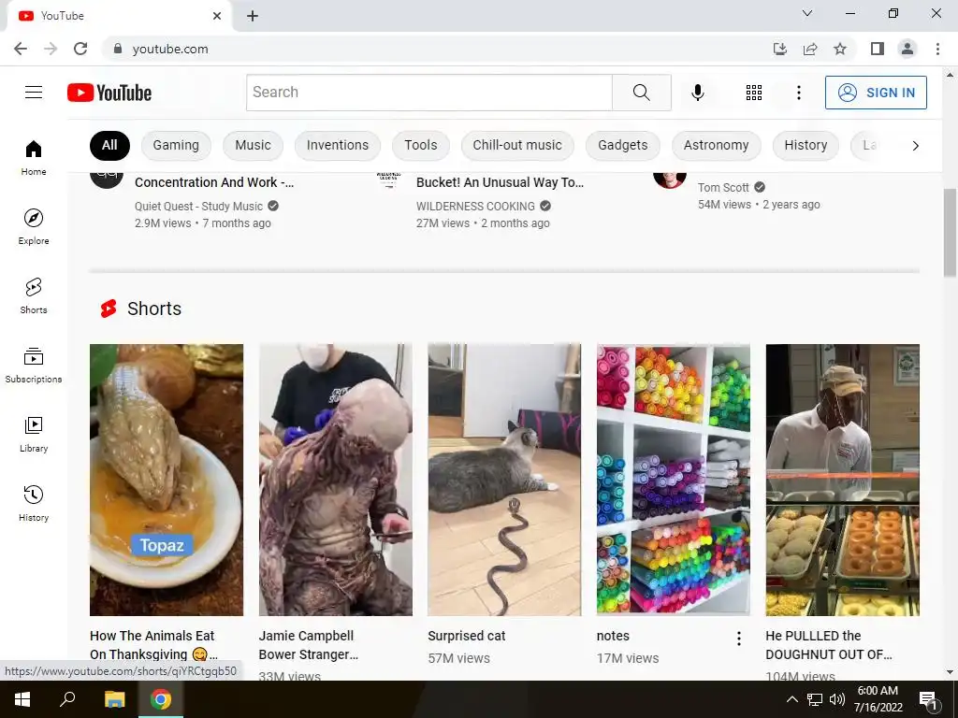
Task: Select the Astronomy chip
Action: tap(716, 145)
